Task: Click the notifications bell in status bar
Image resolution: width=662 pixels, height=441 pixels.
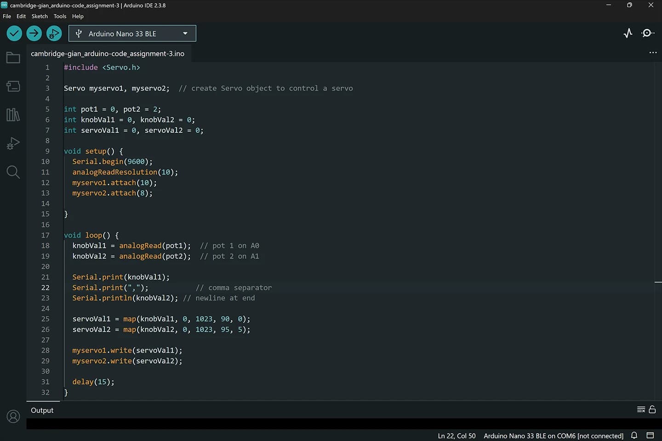Action: tap(634, 435)
